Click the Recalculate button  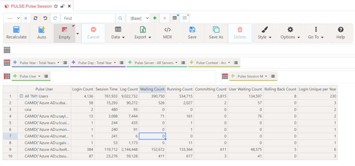click(x=16, y=33)
